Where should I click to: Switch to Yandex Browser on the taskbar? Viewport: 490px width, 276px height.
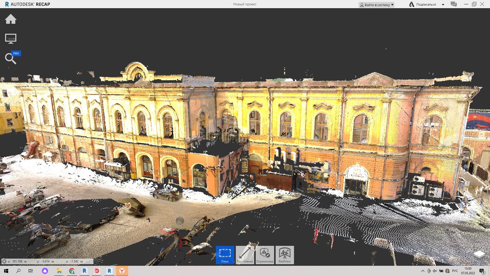122,271
